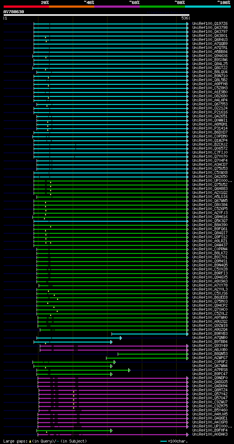Image resolution: width=234 pixels, height=444 pixels.
Task: Select label UniRef100_Q84L25
Action: point(210,64)
